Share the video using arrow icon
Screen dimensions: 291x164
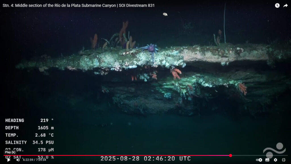pos(285,6)
